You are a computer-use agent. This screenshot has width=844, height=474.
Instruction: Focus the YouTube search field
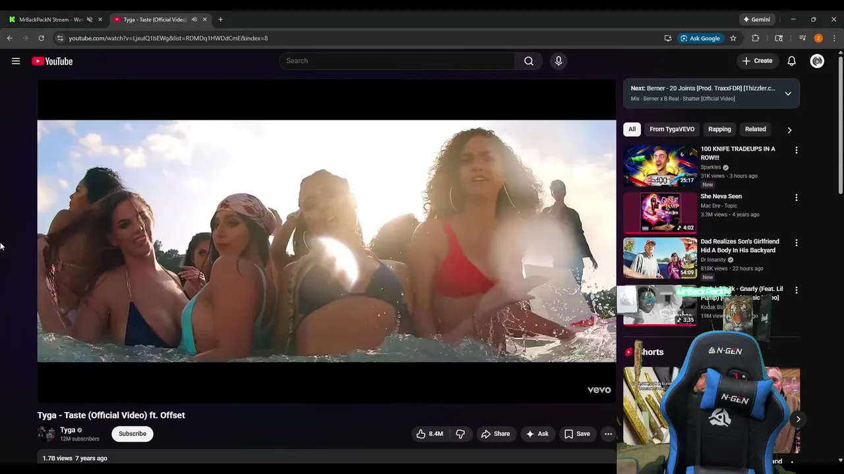(x=397, y=61)
